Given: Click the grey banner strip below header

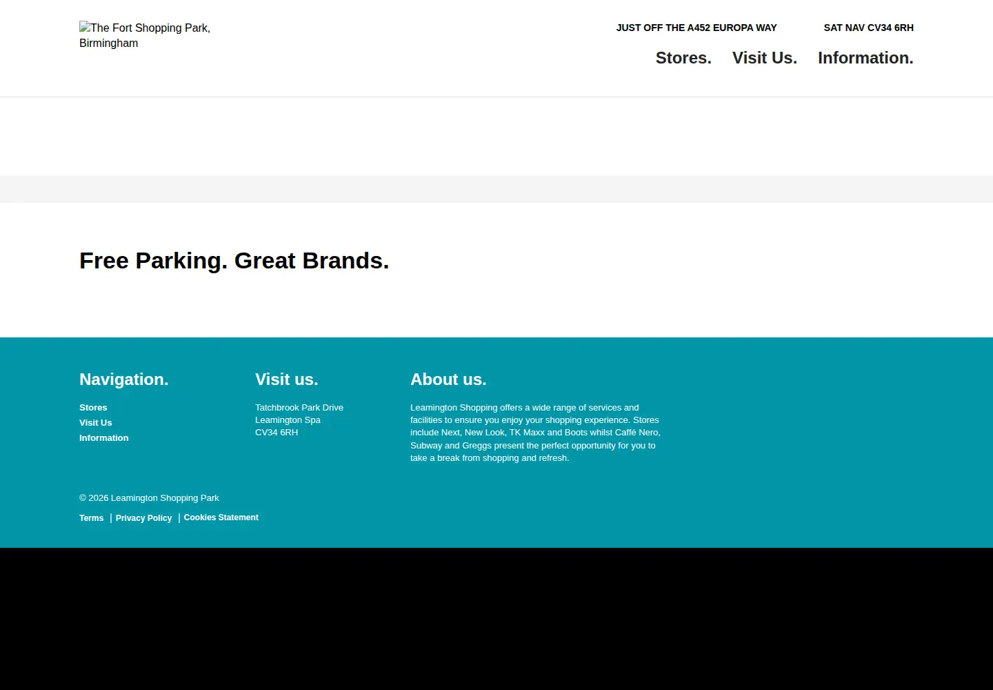Looking at the screenshot, I should pyautogui.click(x=496, y=189).
